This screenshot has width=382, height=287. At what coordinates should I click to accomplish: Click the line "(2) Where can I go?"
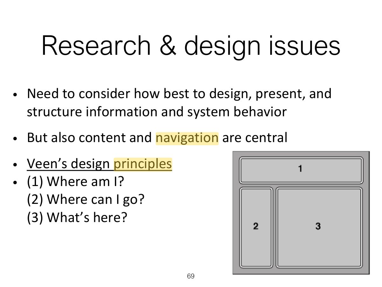[x=86, y=199]
